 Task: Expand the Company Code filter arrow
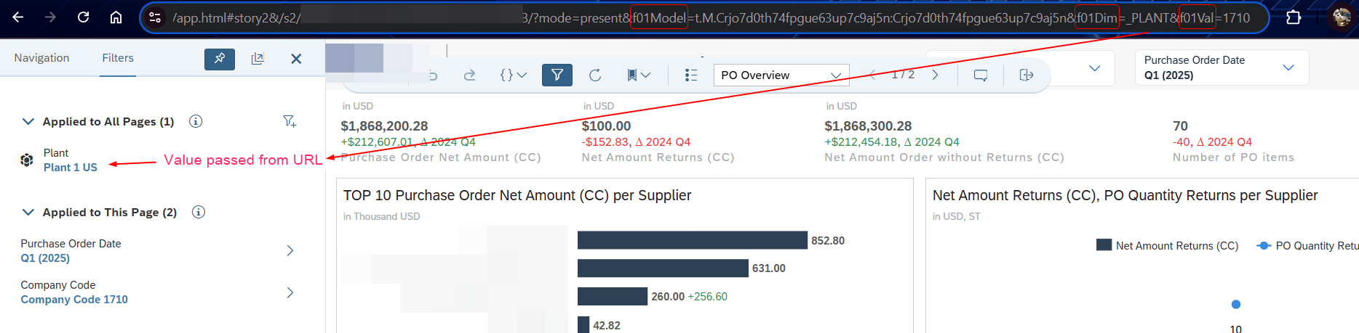pyautogui.click(x=290, y=292)
